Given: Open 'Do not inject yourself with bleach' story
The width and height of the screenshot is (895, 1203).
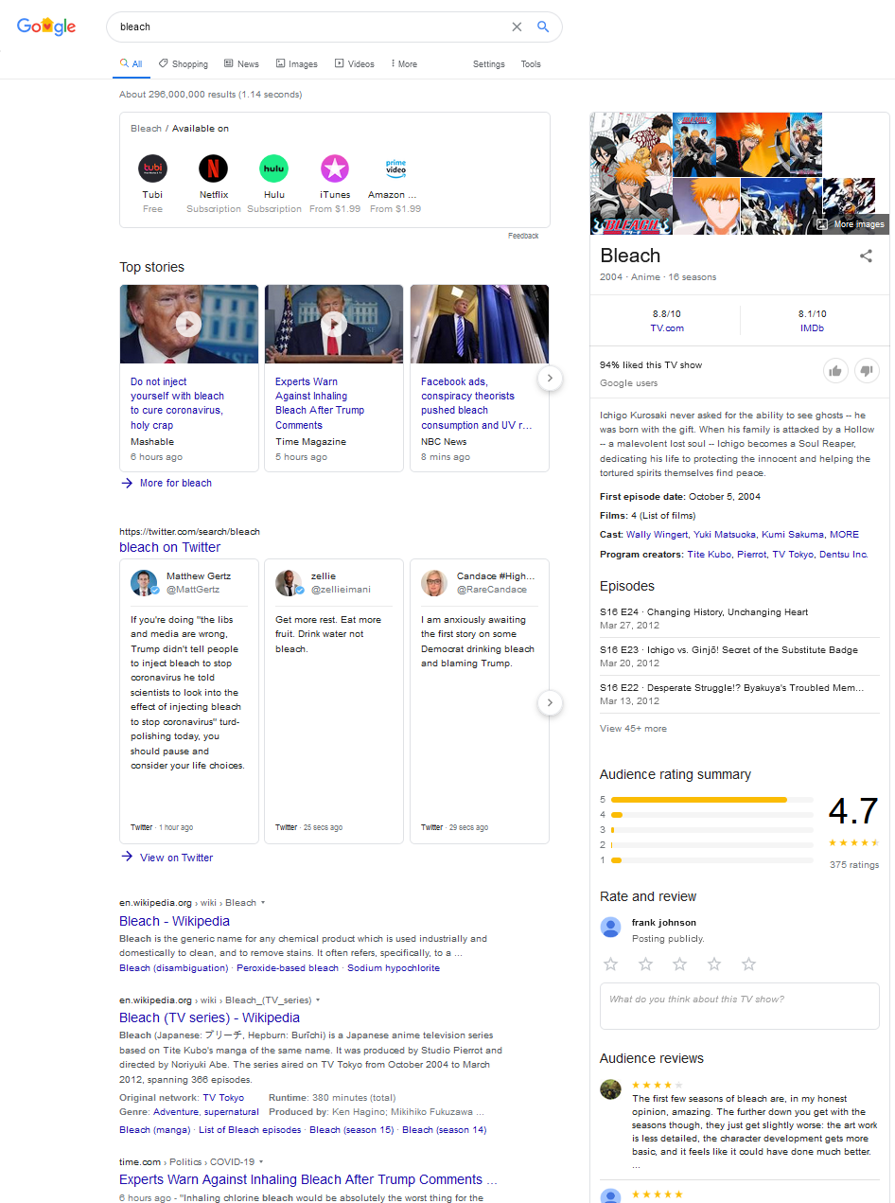Looking at the screenshot, I should (177, 403).
